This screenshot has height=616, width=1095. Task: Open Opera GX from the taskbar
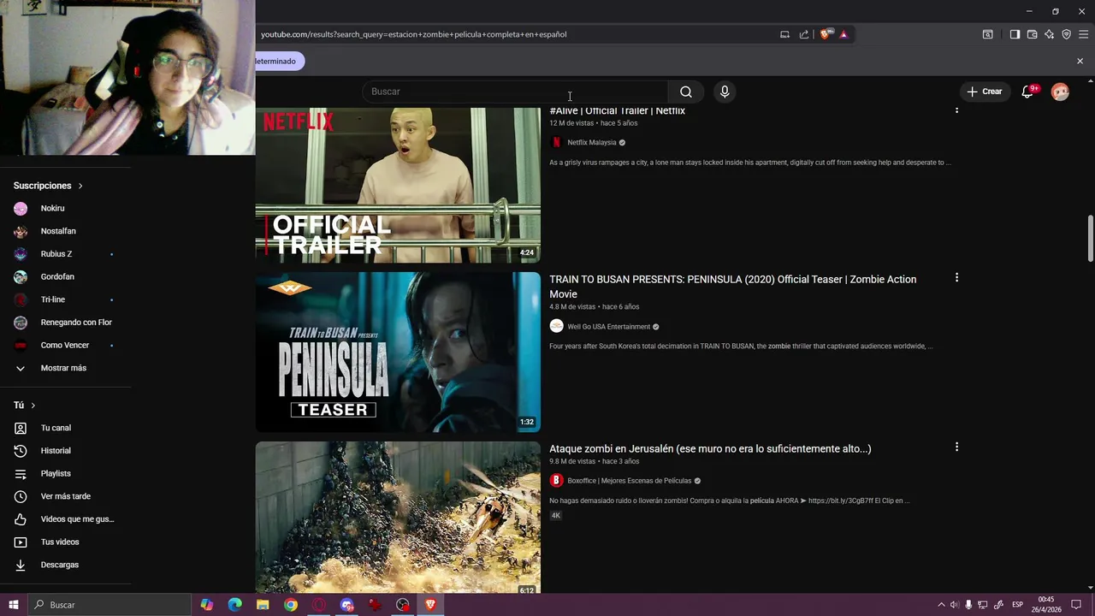319,605
